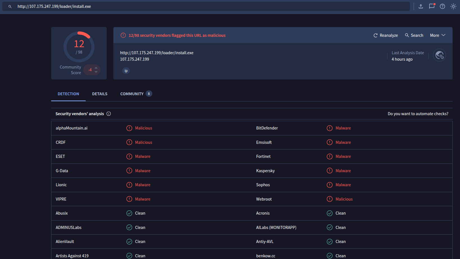Click the Search button in the banner

414,35
